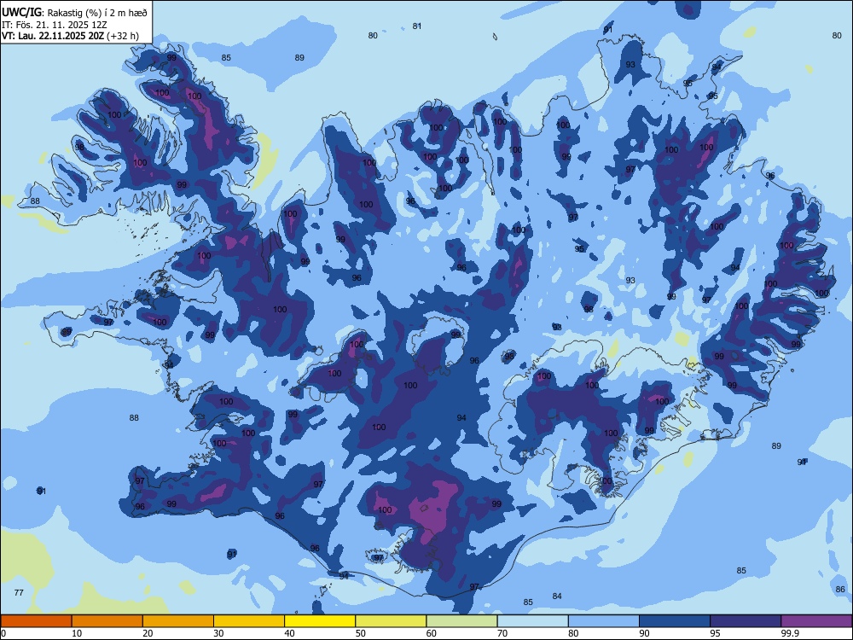This screenshot has width=853, height=640.
Task: Click the orange 10-20 legend swatch
Action: tap(107, 621)
